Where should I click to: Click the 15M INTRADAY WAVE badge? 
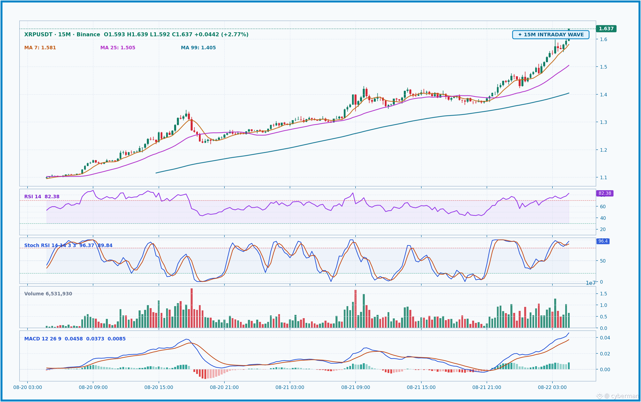551,35
